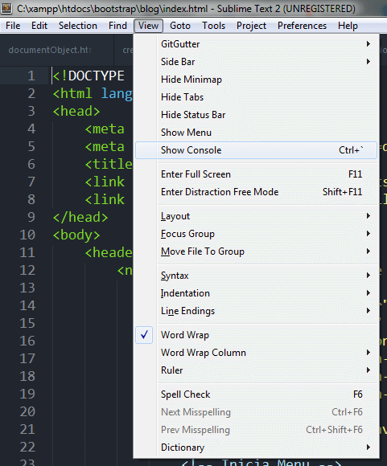This screenshot has height=466, width=387.
Task: Toggle Spell Check
Action: point(257,394)
